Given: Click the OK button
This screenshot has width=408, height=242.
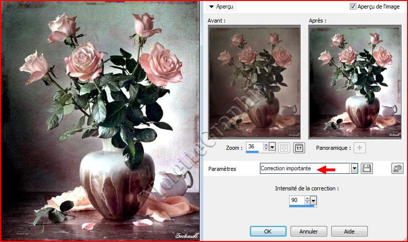Looking at the screenshot, I should 268,231.
